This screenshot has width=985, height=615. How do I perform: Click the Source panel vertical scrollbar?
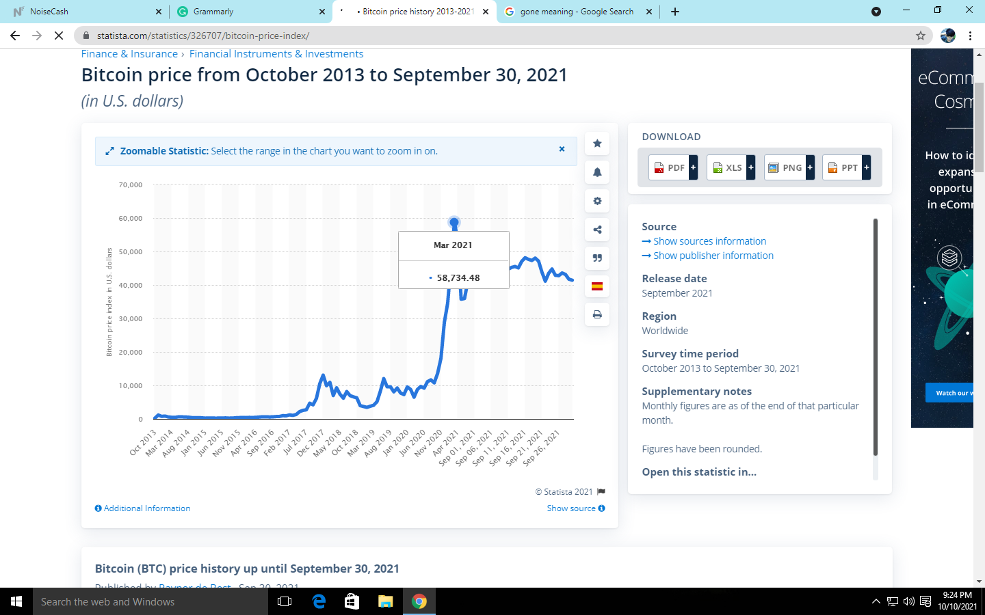(875, 338)
